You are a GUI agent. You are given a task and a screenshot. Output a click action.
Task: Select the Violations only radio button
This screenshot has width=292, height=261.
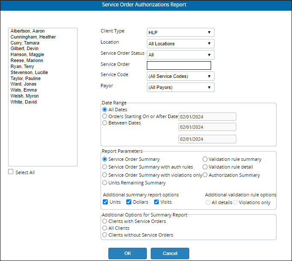235,202
